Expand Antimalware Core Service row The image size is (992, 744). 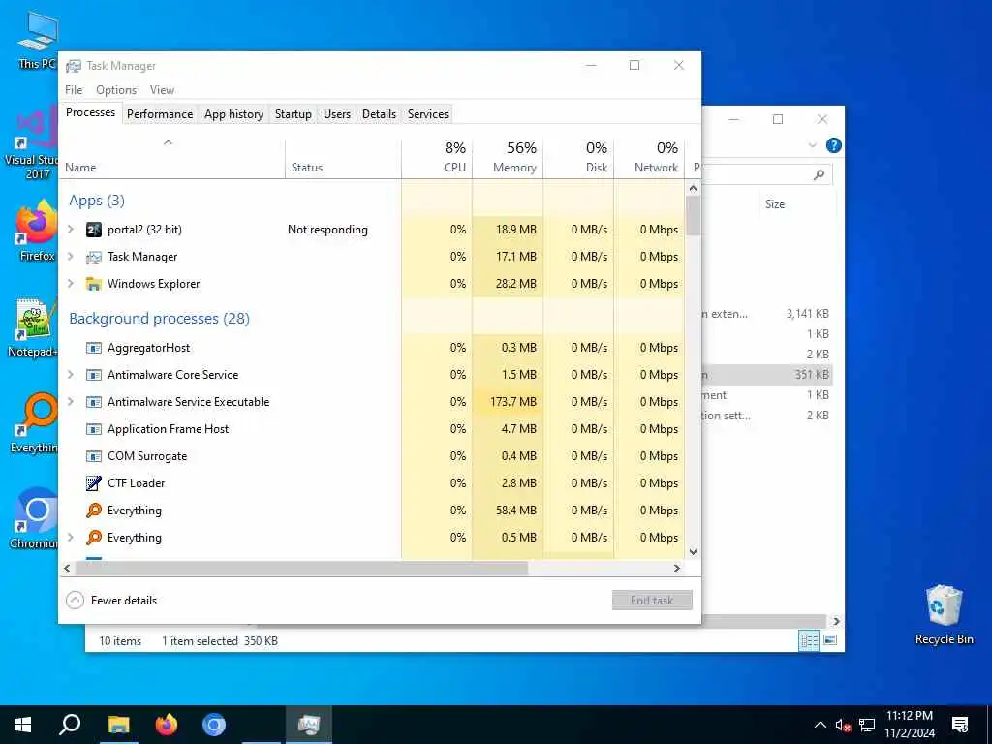click(71, 375)
